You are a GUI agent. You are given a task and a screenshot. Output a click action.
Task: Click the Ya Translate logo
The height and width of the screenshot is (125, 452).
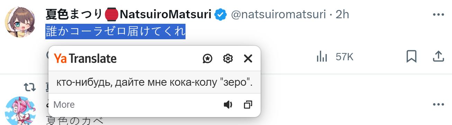pos(85,59)
